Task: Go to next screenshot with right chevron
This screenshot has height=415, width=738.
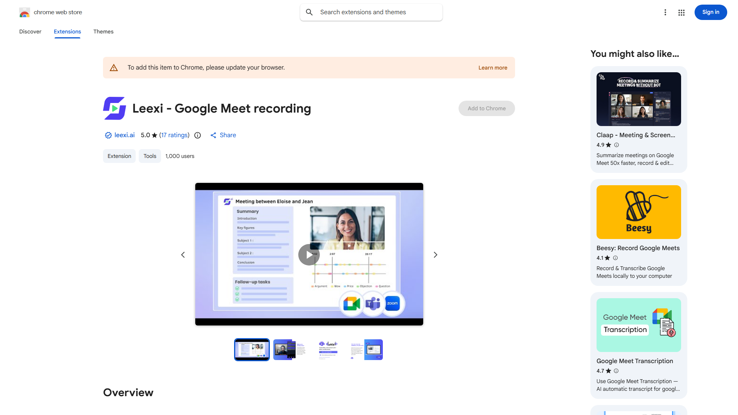Action: tap(435, 255)
